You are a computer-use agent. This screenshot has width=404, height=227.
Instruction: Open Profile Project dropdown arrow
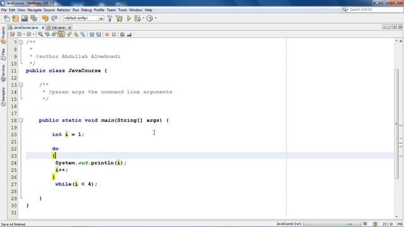coord(155,18)
